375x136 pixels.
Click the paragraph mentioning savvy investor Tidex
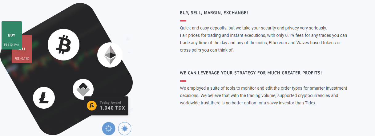pos(263,95)
